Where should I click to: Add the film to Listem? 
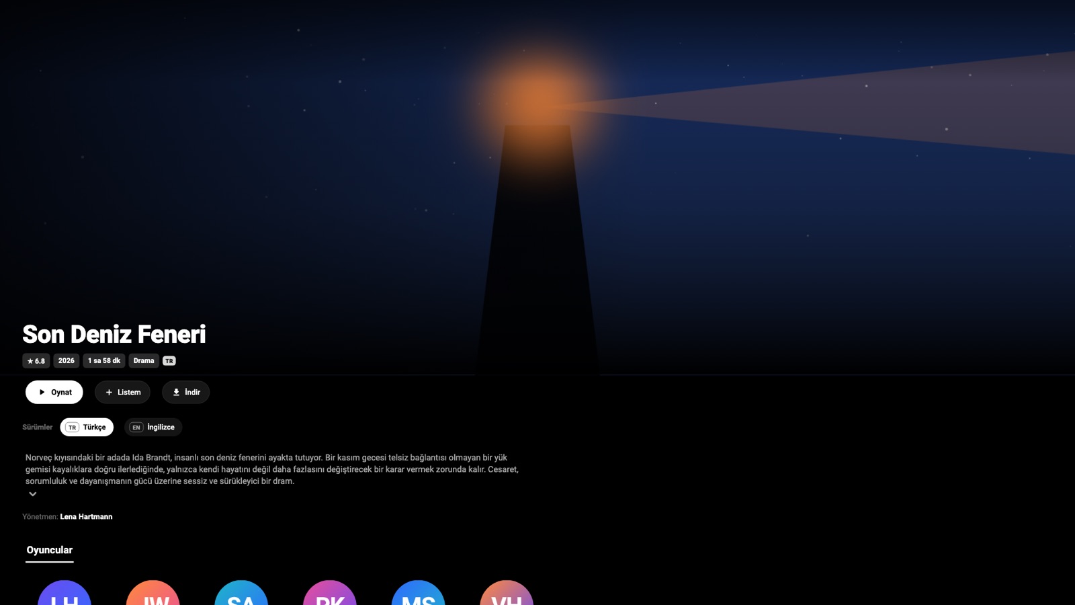coord(122,392)
